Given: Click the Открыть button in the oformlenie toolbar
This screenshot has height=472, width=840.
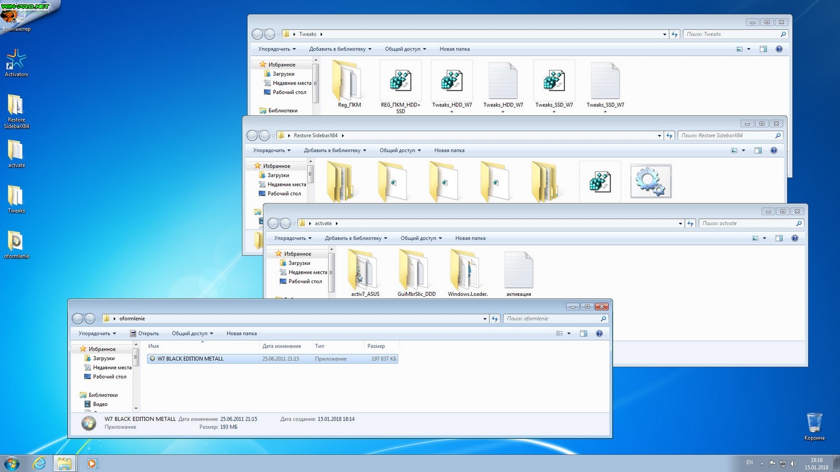Looking at the screenshot, I should [144, 334].
